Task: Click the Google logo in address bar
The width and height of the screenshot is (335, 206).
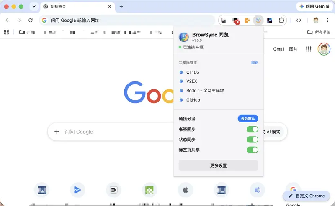Action: [x=44, y=20]
